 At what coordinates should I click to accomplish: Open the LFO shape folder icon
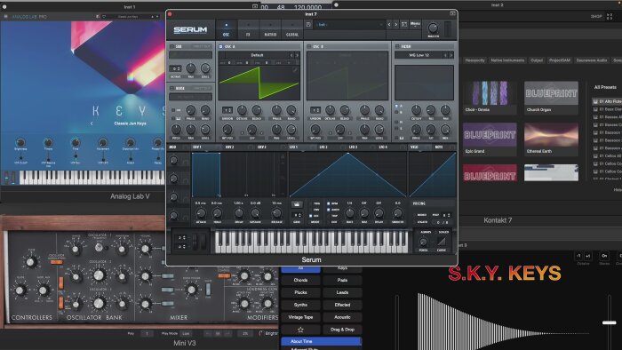click(x=296, y=204)
